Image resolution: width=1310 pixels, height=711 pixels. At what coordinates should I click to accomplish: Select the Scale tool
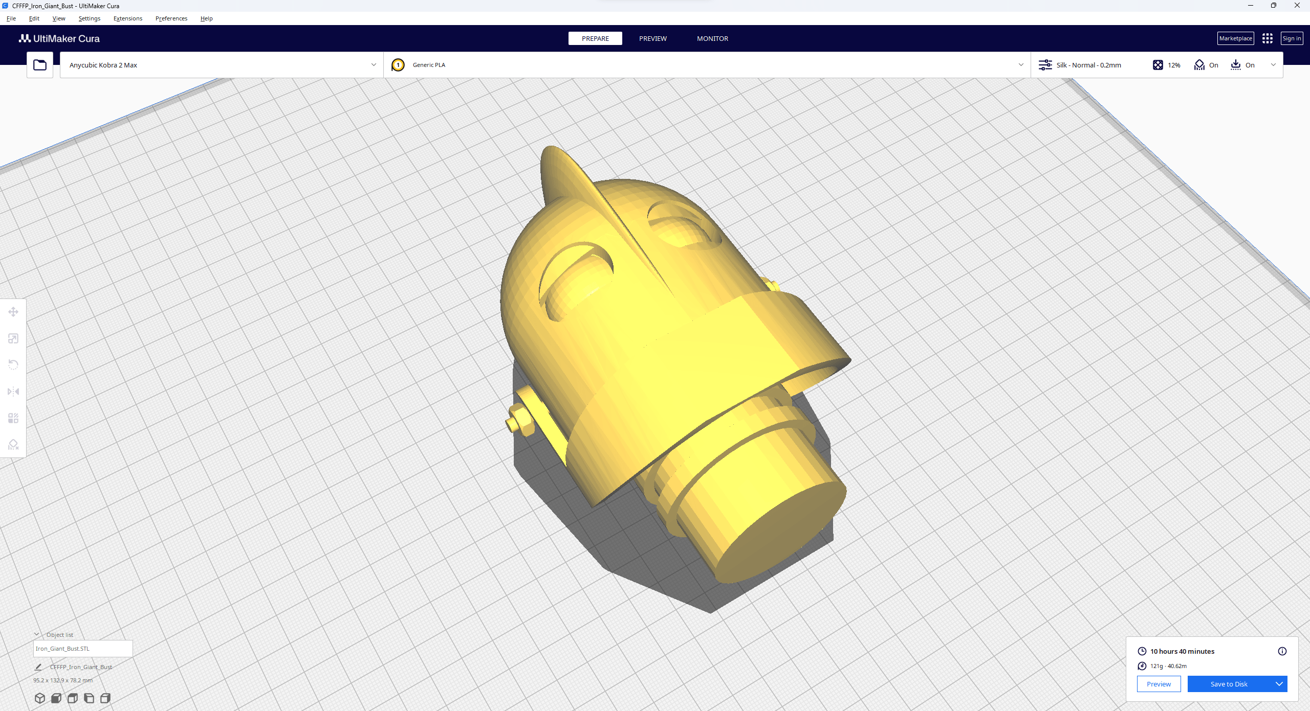[13, 338]
